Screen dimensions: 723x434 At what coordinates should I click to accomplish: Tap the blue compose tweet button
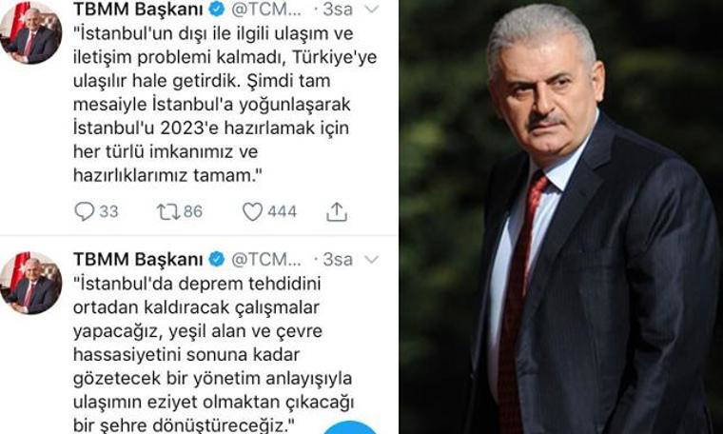pyautogui.click(x=349, y=427)
